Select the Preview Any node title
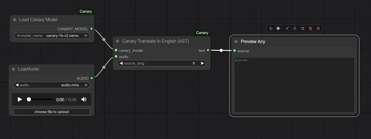The height and width of the screenshot is (139, 371). point(253,41)
